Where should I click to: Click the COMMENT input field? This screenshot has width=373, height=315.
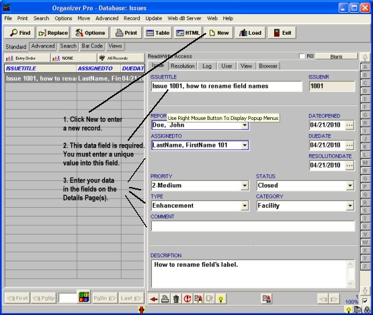253,226
